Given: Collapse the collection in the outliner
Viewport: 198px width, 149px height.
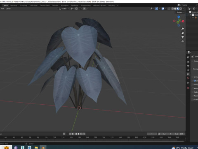Looking at the screenshot, I should (190, 15).
